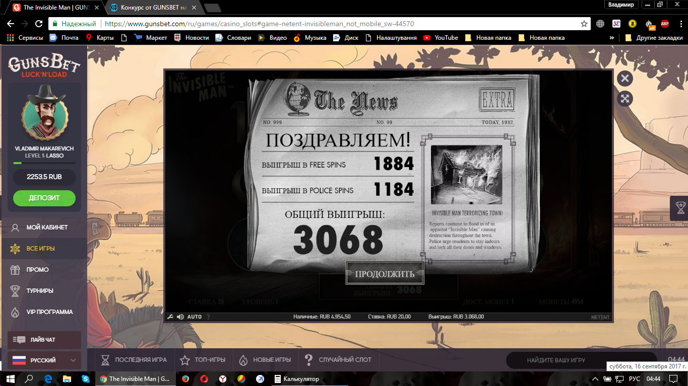Screen dimensions: 688x386
Task: Open the yellow Z coin extension
Action: point(633,24)
